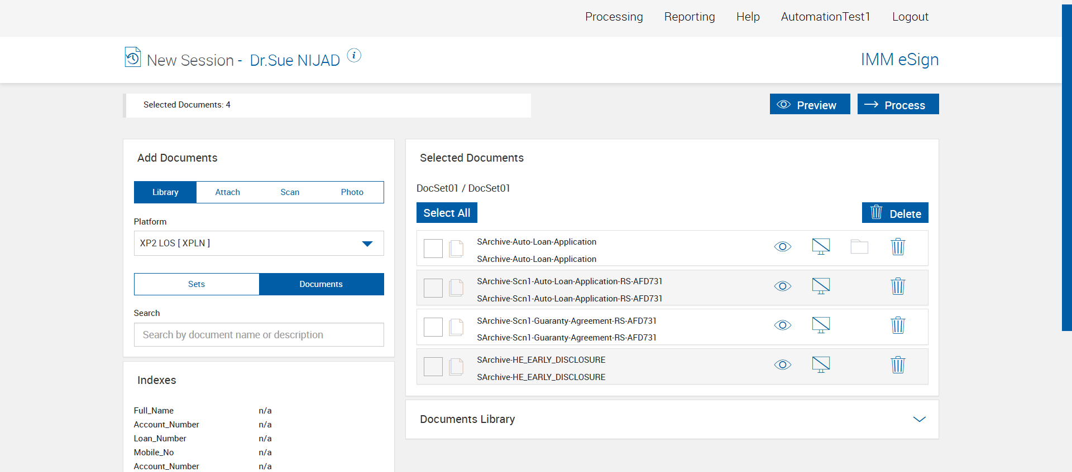Screen dimensions: 1072x472
Task: Click trash icon on SArchive-HE_EARLY_DISCLOSURE row
Action: coord(897,365)
